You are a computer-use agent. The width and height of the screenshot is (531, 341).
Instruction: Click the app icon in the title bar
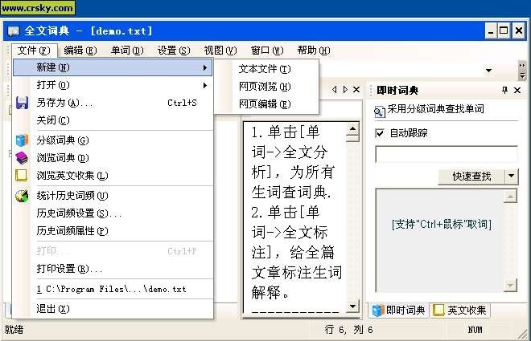coord(13,31)
